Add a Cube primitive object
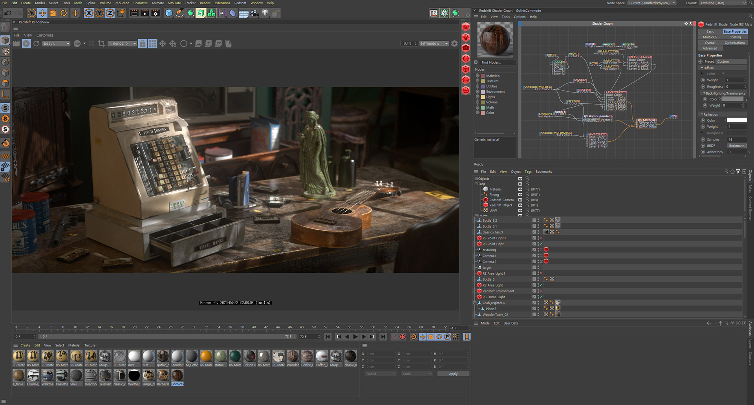754x405 pixels. click(169, 13)
